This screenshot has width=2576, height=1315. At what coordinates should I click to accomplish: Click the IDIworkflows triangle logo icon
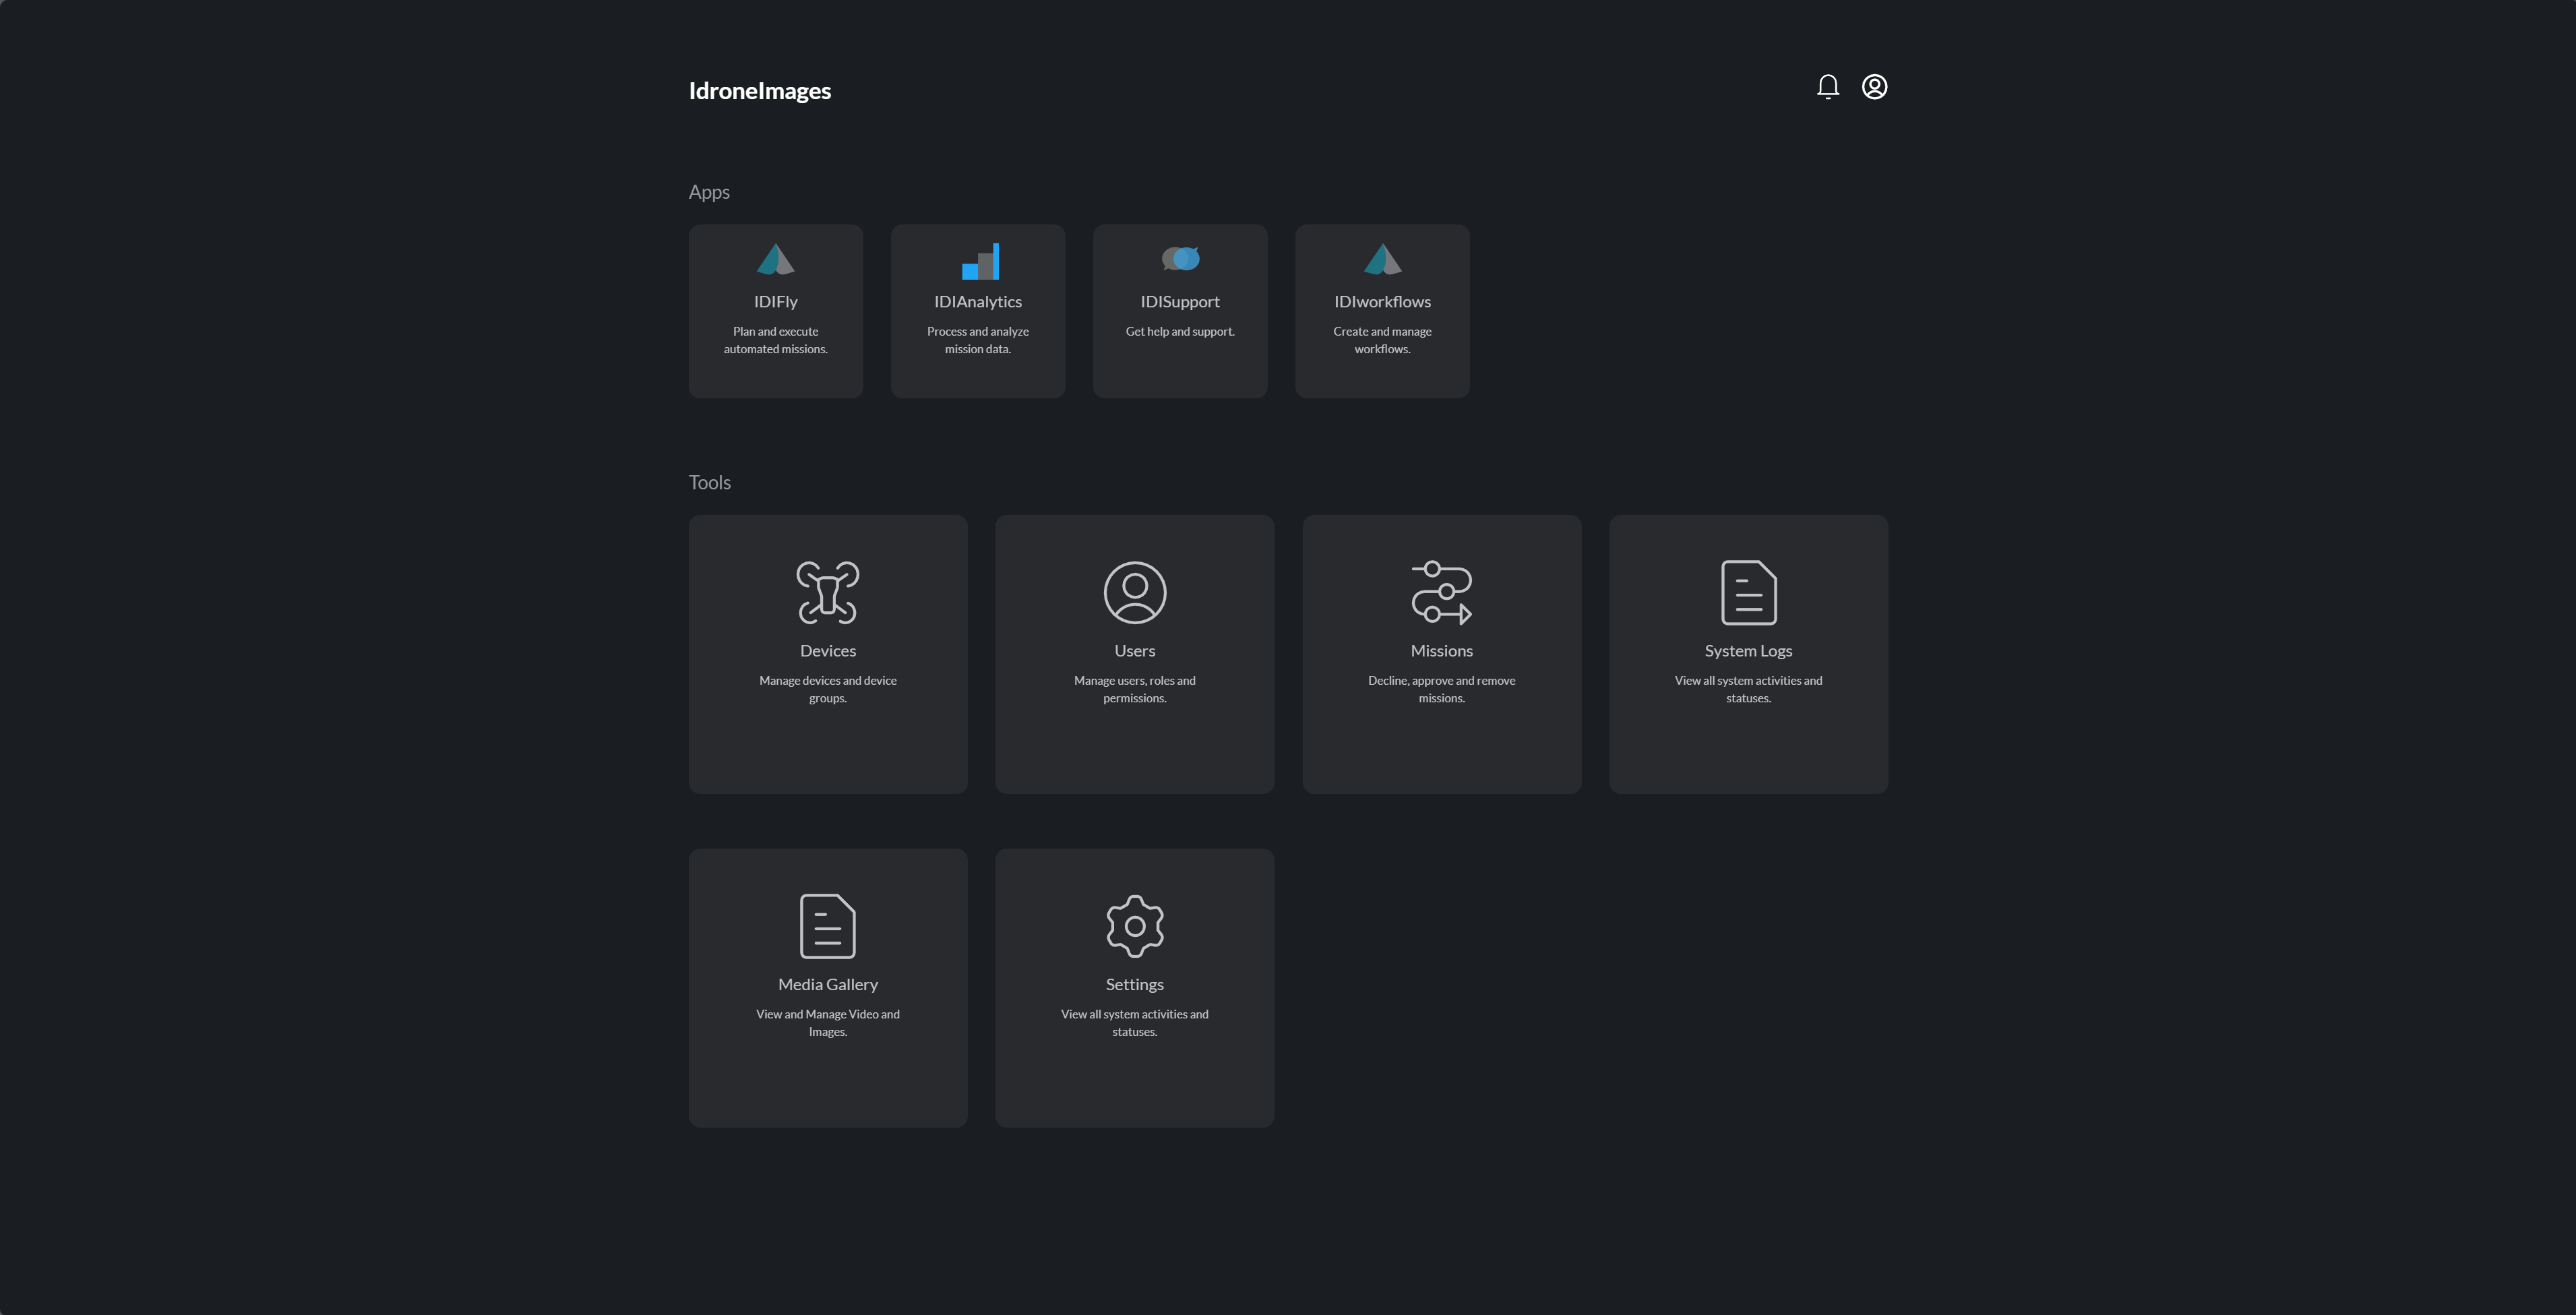click(1382, 260)
